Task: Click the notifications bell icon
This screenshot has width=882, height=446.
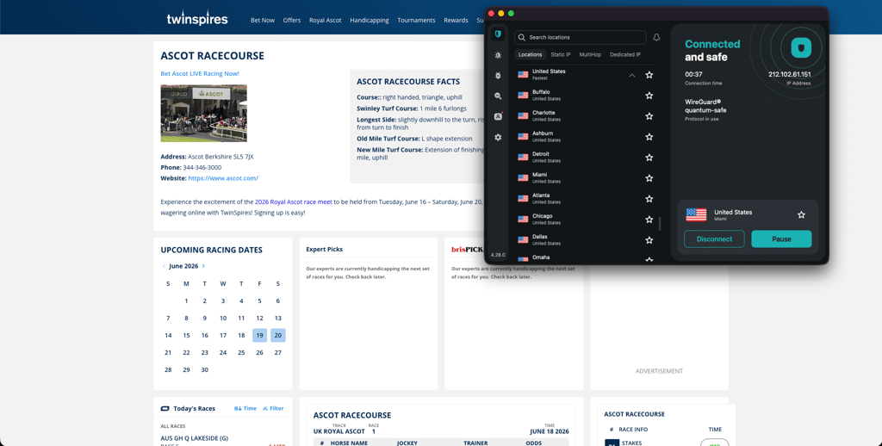Action: (x=656, y=37)
